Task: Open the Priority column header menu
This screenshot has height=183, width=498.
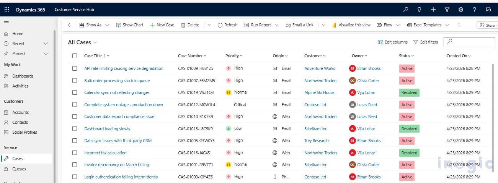Action: (x=234, y=56)
